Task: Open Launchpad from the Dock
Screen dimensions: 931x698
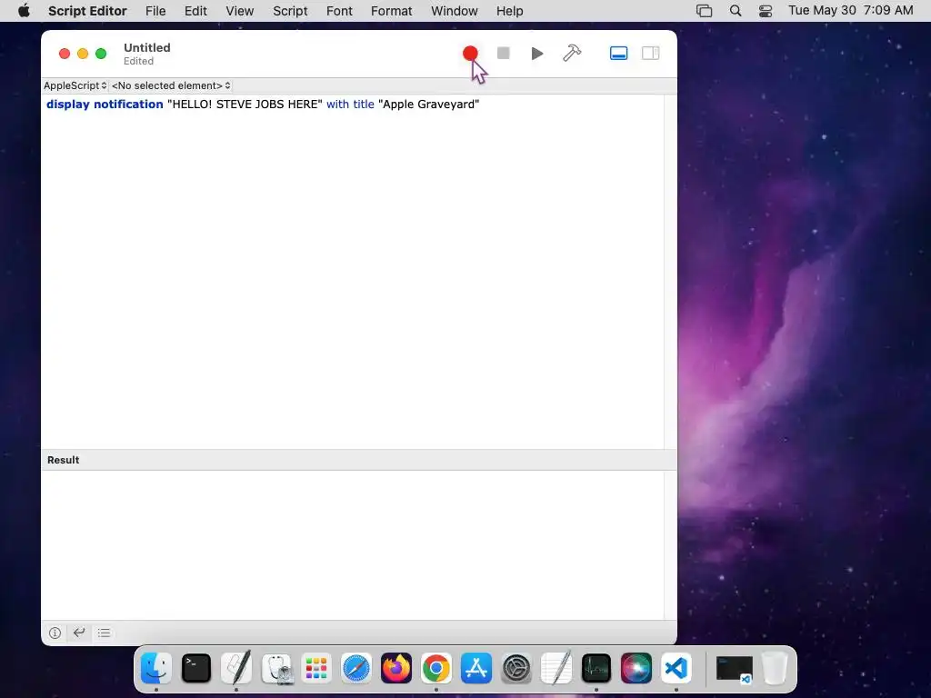Action: tap(316, 668)
